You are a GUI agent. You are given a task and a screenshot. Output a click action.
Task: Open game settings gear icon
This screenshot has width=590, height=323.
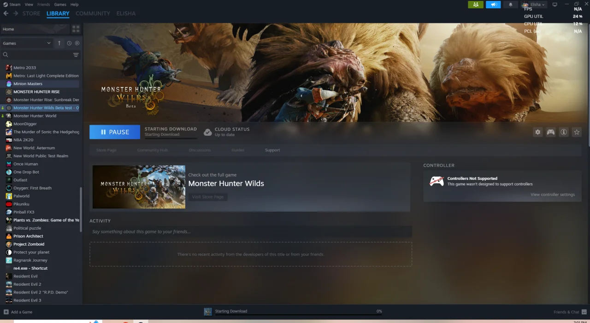tap(538, 132)
